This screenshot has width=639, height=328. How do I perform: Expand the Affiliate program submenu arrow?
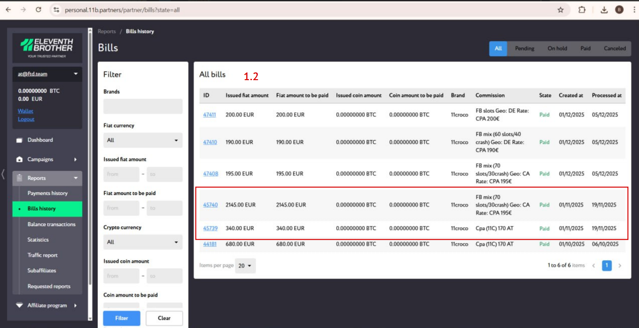(x=76, y=306)
